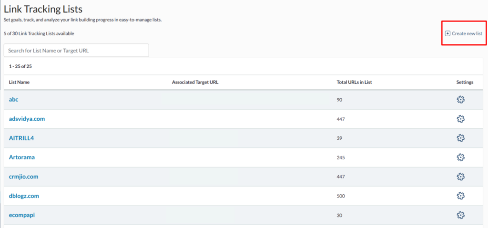Open settings gear for ecompapi list
The height and width of the screenshot is (228, 488).
pos(461,215)
